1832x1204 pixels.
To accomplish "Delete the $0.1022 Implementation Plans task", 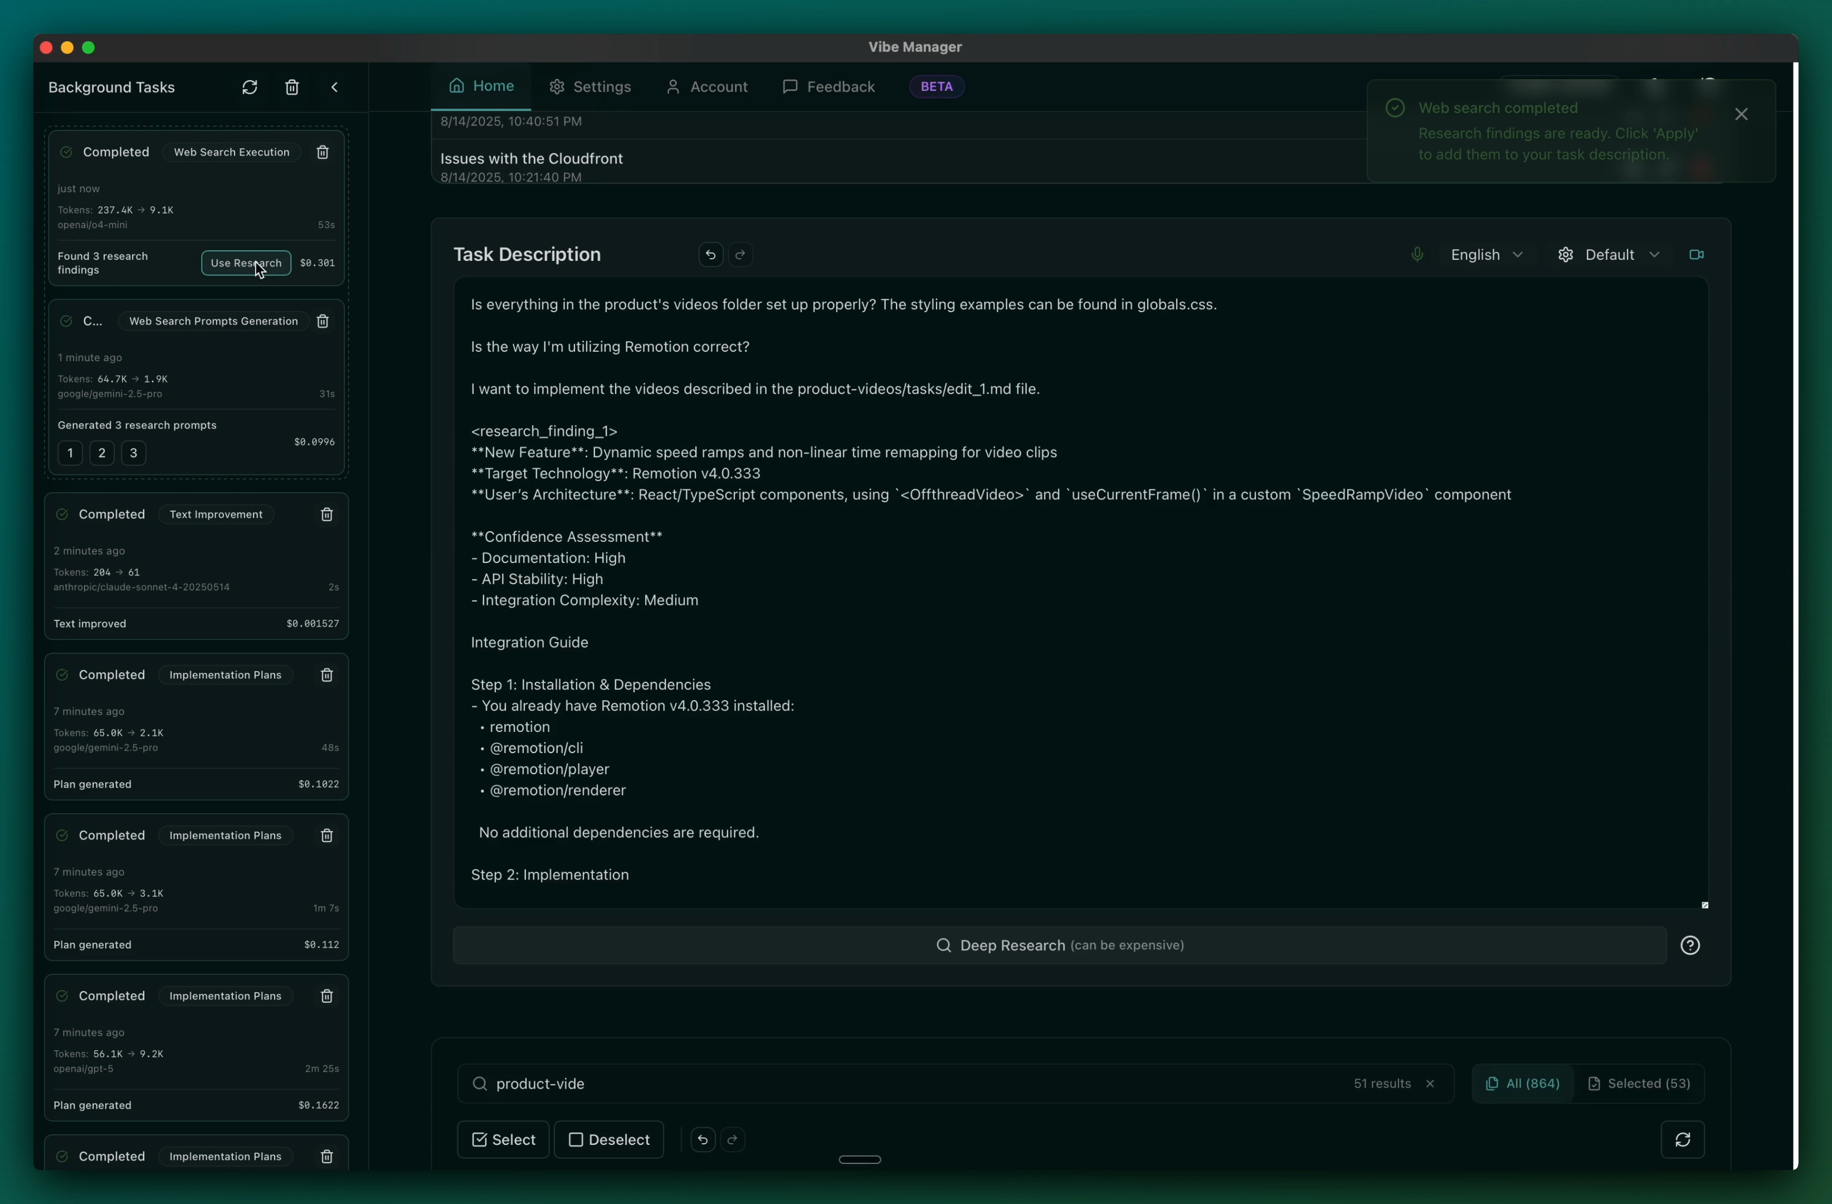I will (327, 674).
